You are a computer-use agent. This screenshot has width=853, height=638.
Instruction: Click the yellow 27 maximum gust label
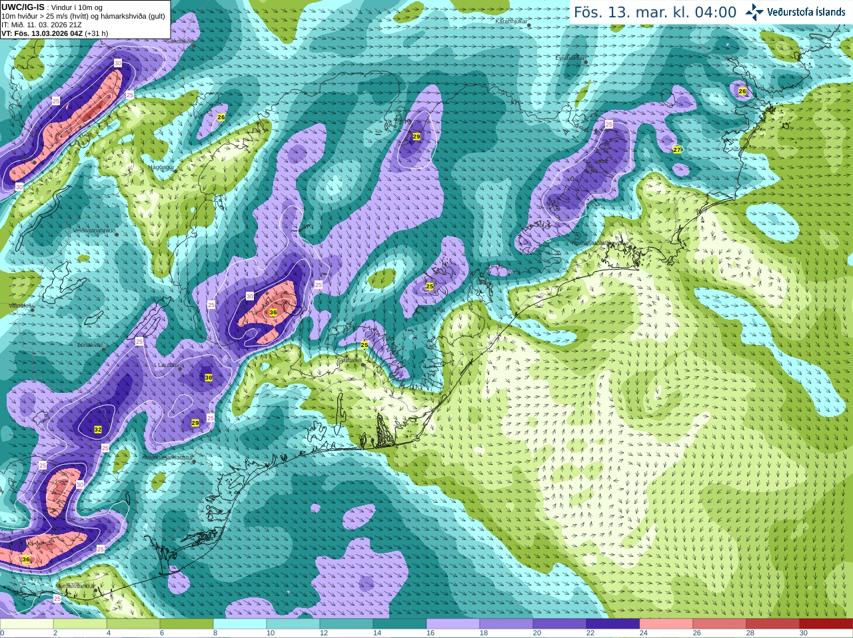(677, 150)
